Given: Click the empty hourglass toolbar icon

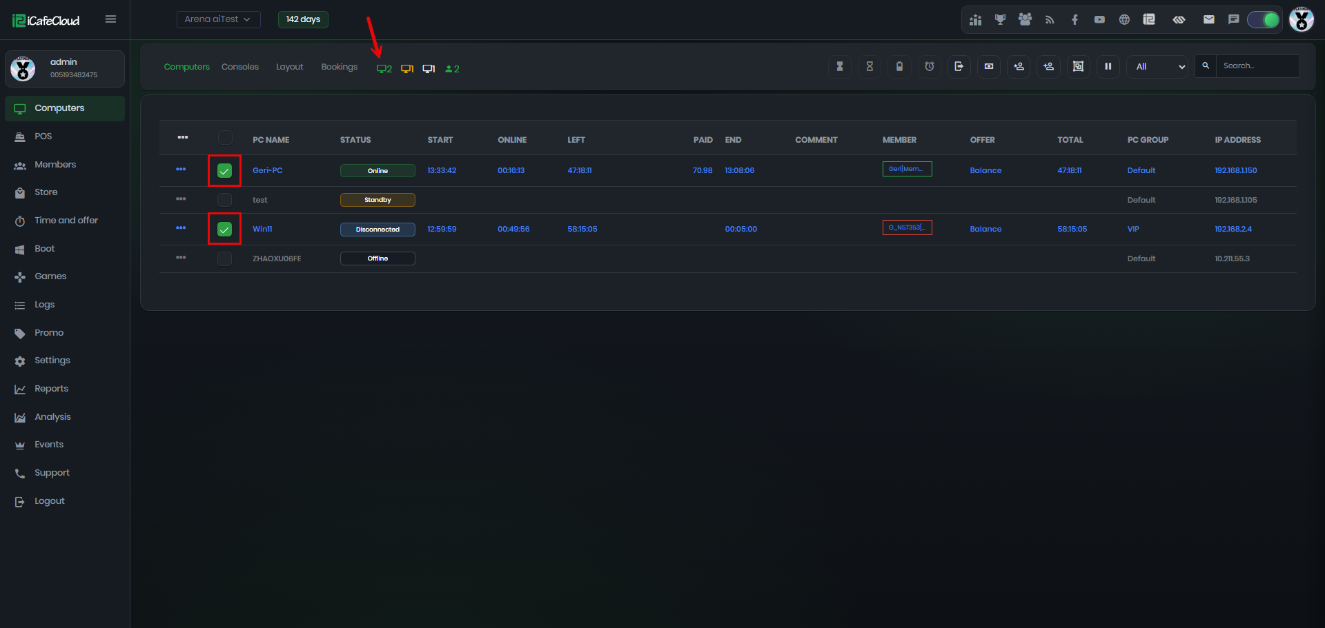Looking at the screenshot, I should pos(870,67).
